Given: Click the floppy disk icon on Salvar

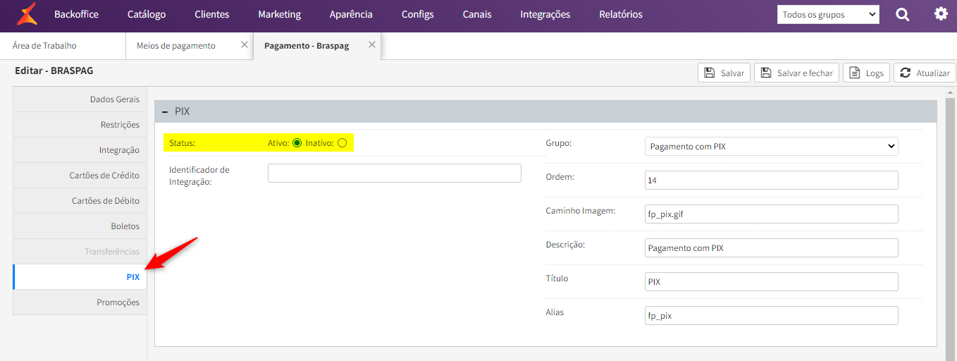Looking at the screenshot, I should click(710, 73).
